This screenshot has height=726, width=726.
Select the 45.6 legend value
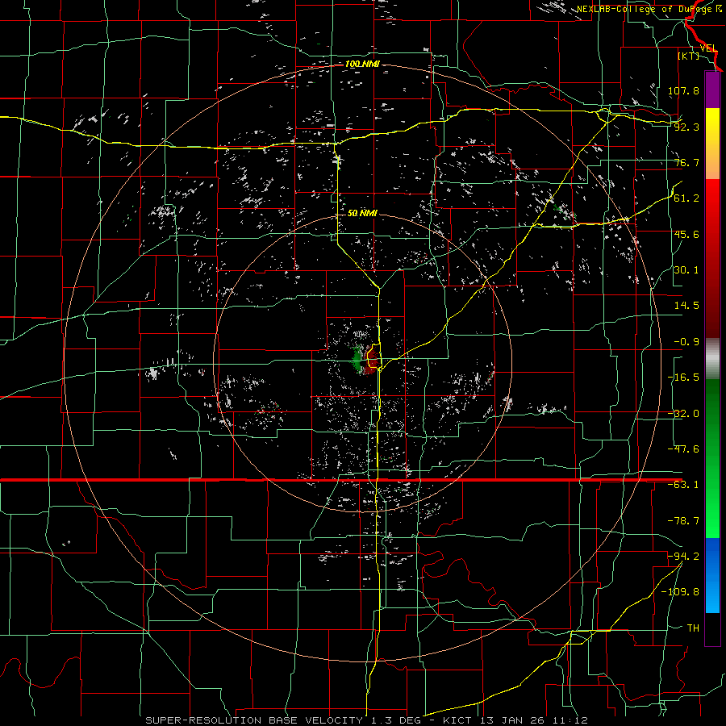(x=686, y=234)
